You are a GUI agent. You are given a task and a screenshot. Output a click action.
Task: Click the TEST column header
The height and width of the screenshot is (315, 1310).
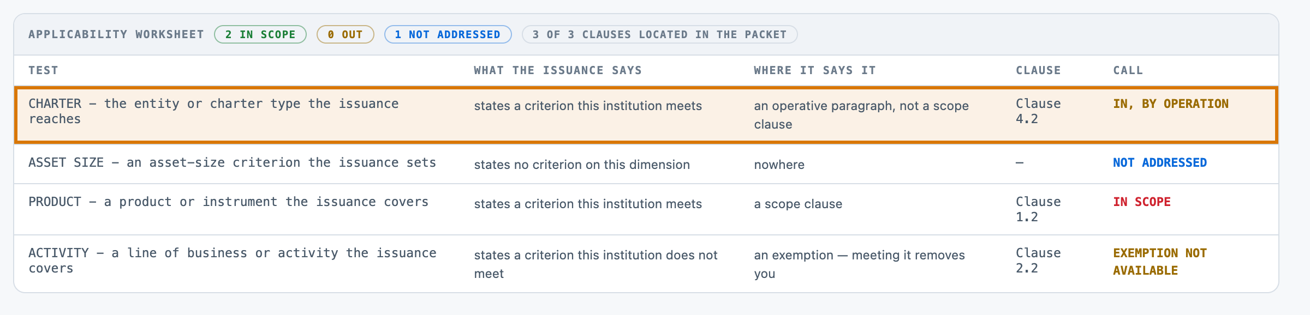tap(43, 70)
